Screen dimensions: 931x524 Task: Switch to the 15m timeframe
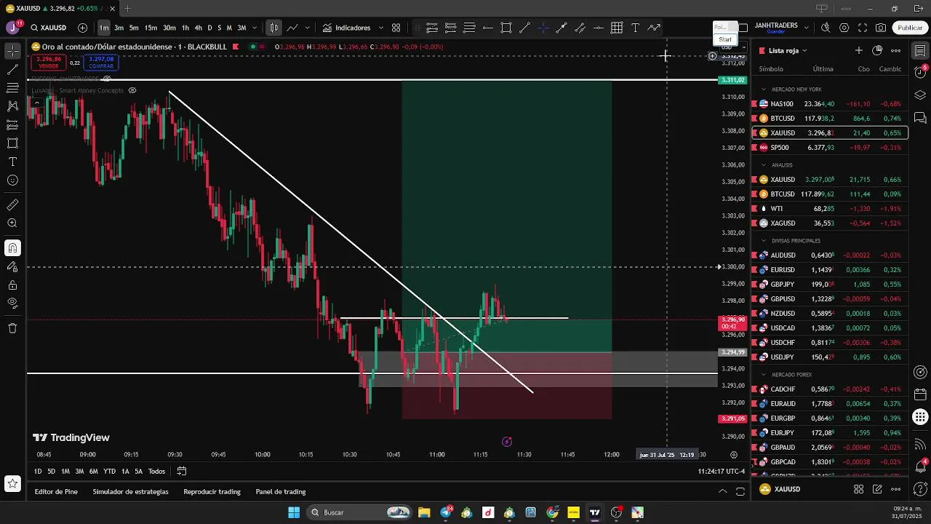[x=151, y=28]
